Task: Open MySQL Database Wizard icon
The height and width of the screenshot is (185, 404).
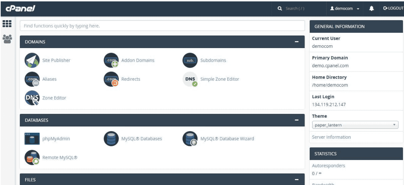Action: point(190,139)
